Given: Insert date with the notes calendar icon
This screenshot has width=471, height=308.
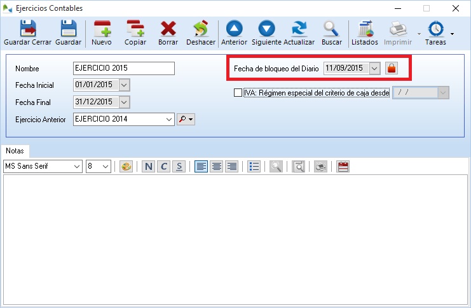Looking at the screenshot, I should 343,166.
